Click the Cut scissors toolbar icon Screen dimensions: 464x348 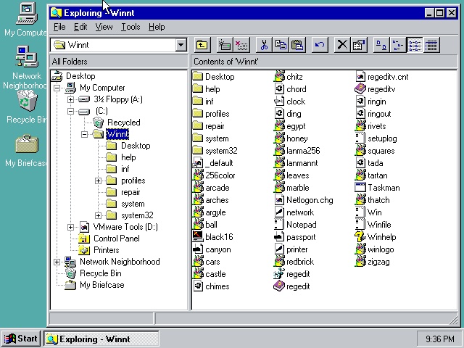(264, 45)
